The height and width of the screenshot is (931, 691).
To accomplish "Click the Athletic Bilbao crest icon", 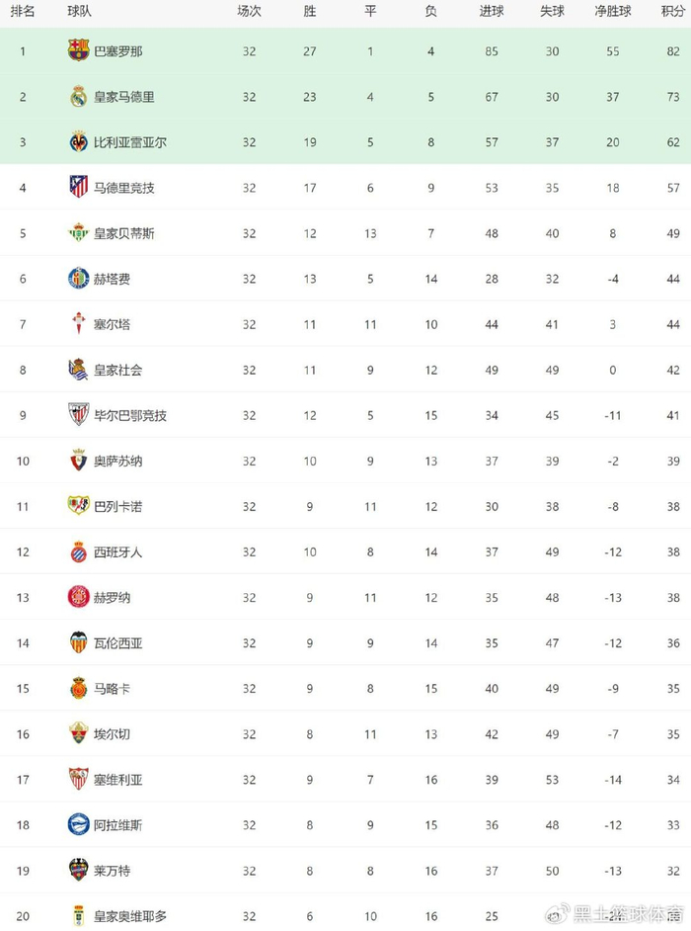I will (x=79, y=415).
